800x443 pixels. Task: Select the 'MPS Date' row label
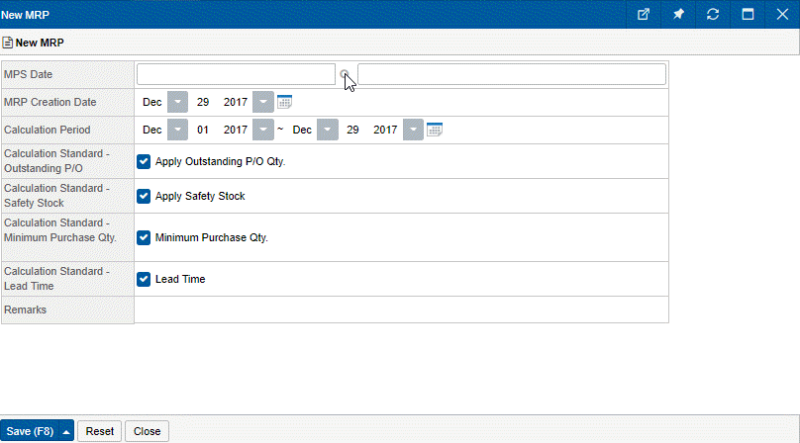(x=28, y=74)
